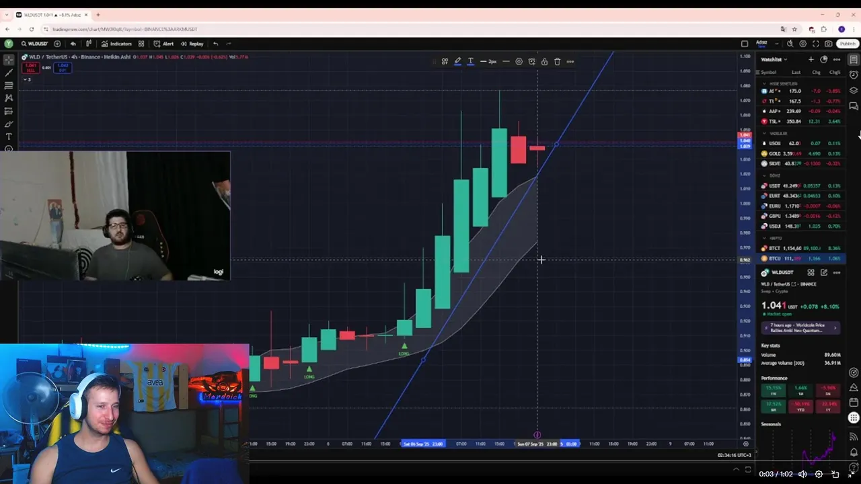Image resolution: width=861 pixels, height=484 pixels.
Task: Collapse the HISSE SENETLERI watchlist section
Action: point(764,83)
